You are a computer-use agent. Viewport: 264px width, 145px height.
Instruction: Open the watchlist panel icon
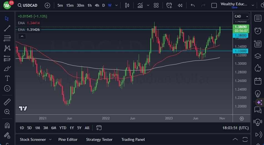(258, 18)
